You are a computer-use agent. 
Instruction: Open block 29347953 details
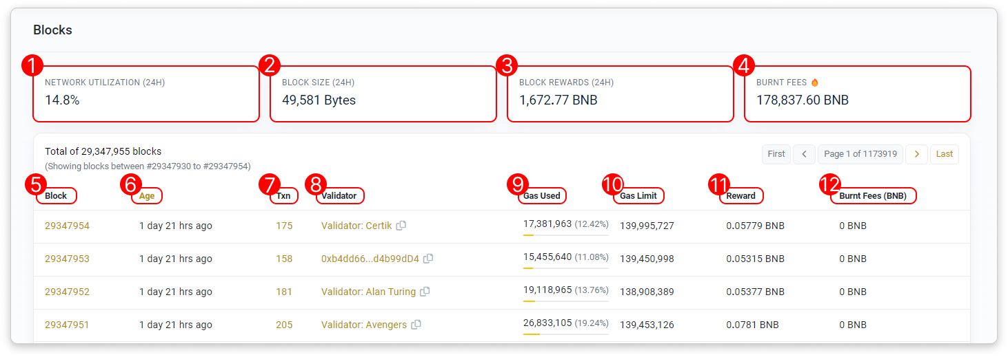coord(67,259)
